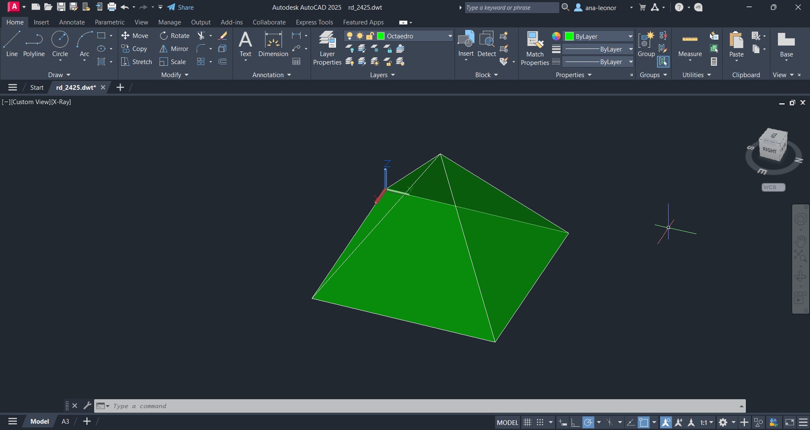Open the Octaedro layer dropdown

[x=450, y=36]
